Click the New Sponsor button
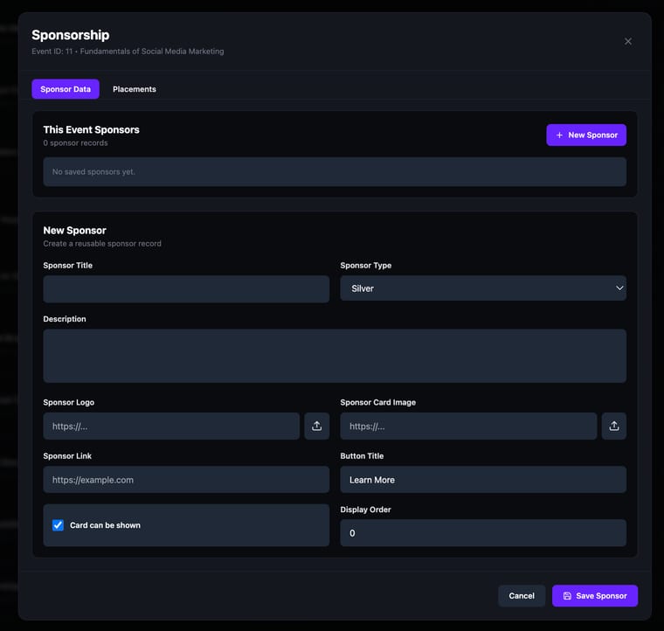 tap(586, 135)
